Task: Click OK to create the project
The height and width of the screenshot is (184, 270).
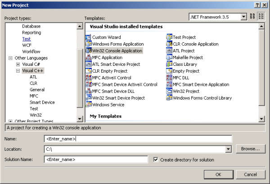Action: pos(219,175)
